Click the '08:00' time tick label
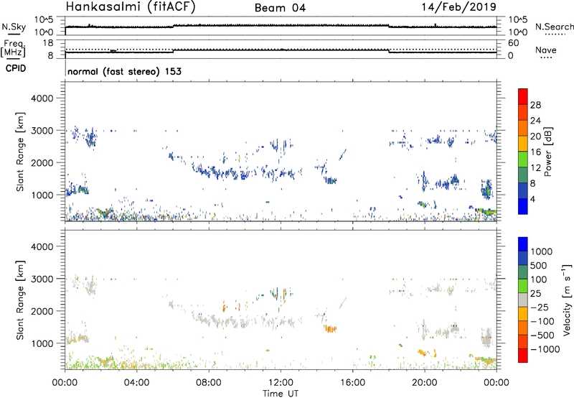Image resolution: width=574 pixels, height=398 pixels. (209, 383)
